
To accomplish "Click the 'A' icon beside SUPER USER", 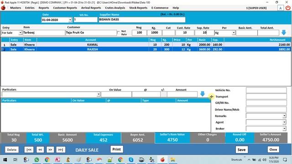I will (281, 8).
